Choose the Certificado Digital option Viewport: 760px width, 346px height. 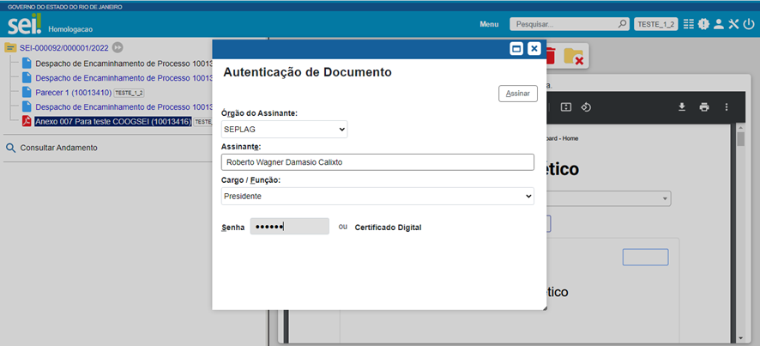[x=388, y=228]
